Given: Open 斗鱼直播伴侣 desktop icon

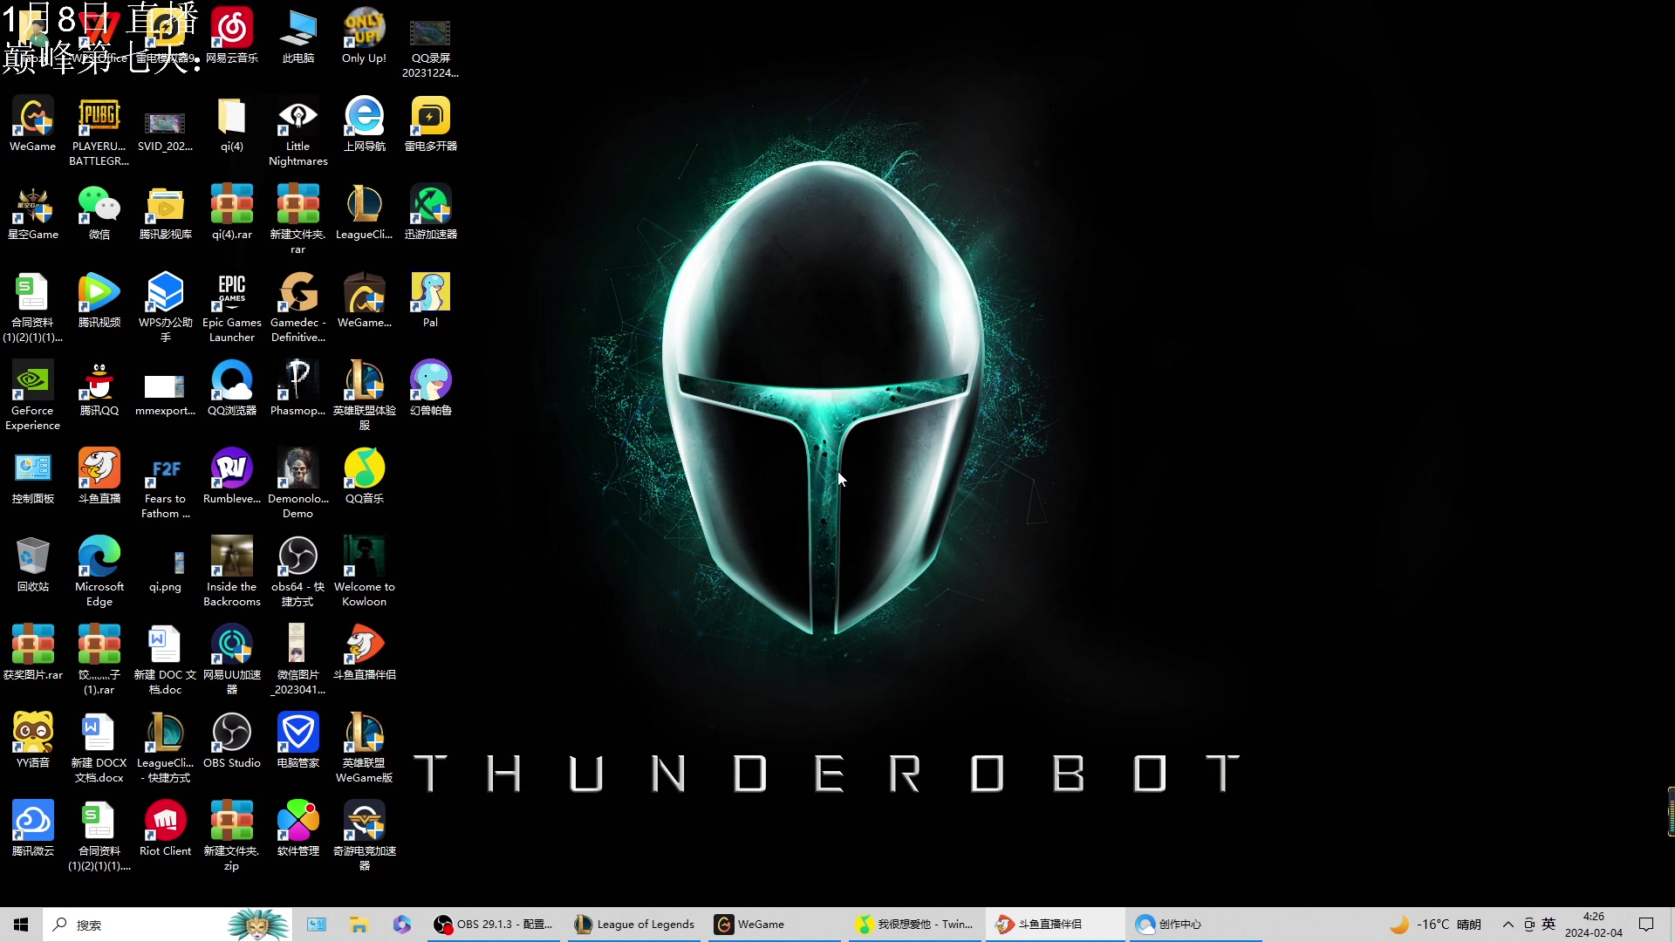Looking at the screenshot, I should click(x=365, y=653).
